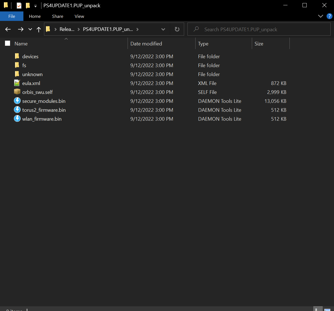Select the orbis_swu.self file name

(37, 92)
